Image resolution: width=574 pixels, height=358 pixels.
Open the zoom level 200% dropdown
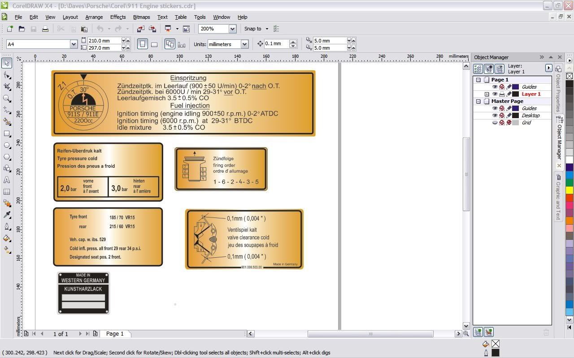tap(232, 29)
